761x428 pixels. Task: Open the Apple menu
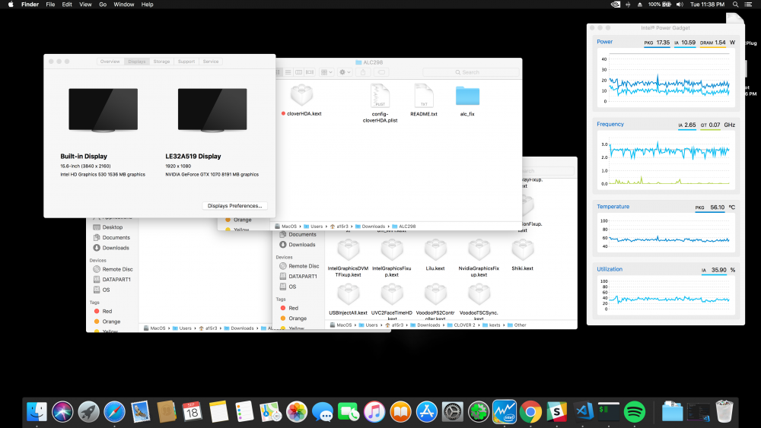pyautogui.click(x=11, y=5)
